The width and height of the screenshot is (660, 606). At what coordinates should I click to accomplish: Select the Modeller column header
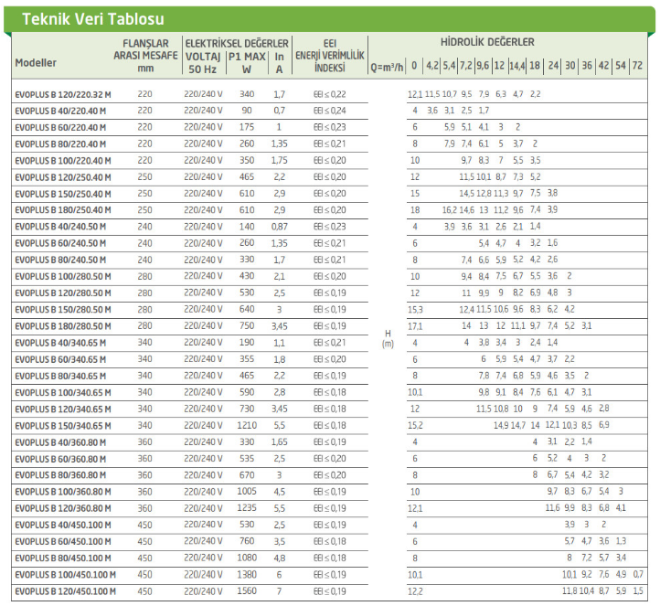36,63
